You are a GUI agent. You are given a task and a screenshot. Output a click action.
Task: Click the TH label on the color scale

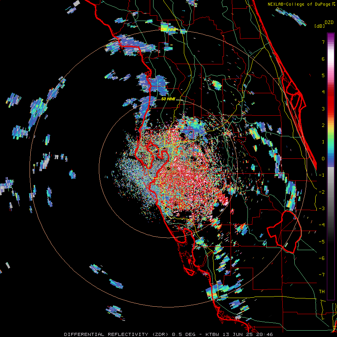pyautogui.click(x=322, y=291)
